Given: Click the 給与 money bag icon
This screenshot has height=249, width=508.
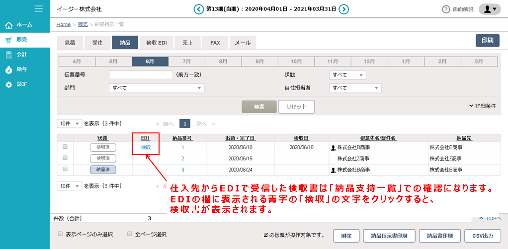Looking at the screenshot, I should click(8, 69).
